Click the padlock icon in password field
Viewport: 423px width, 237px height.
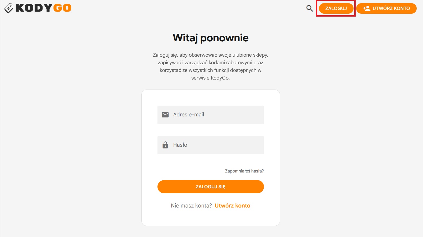tap(165, 145)
